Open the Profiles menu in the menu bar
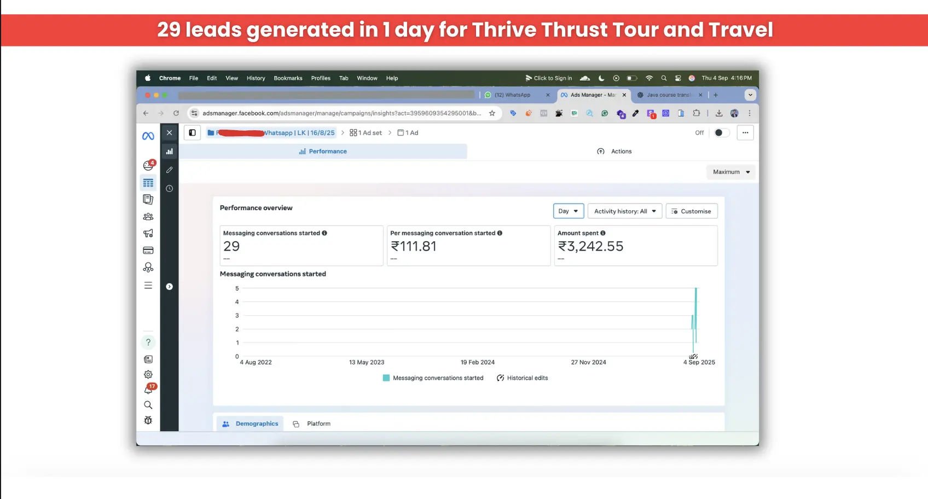928x499 pixels. pos(321,78)
